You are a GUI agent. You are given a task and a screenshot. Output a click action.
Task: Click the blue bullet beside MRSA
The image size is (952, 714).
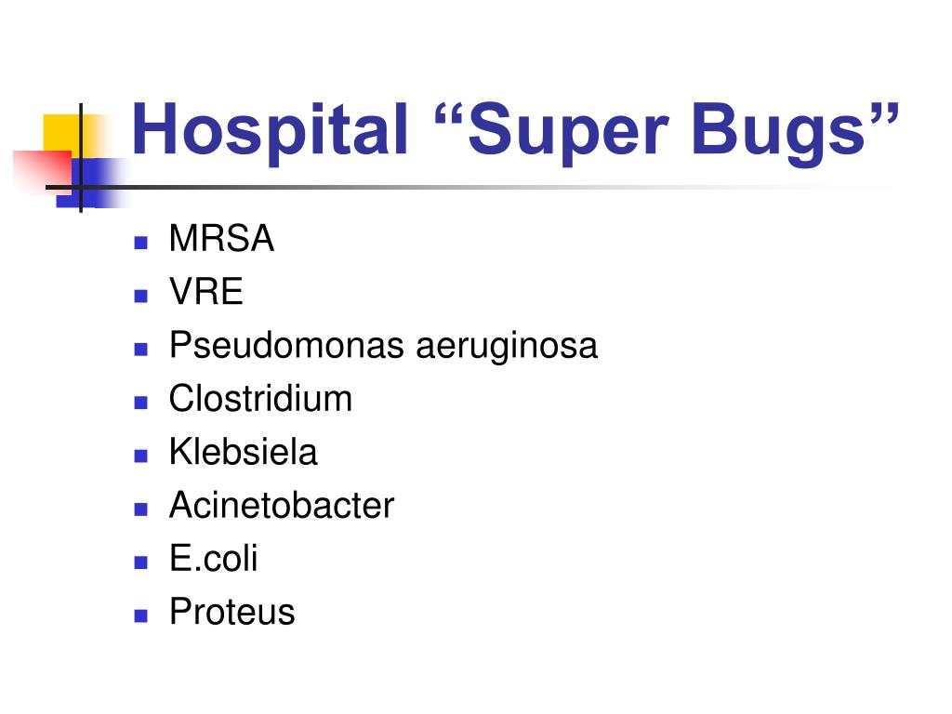(x=141, y=243)
